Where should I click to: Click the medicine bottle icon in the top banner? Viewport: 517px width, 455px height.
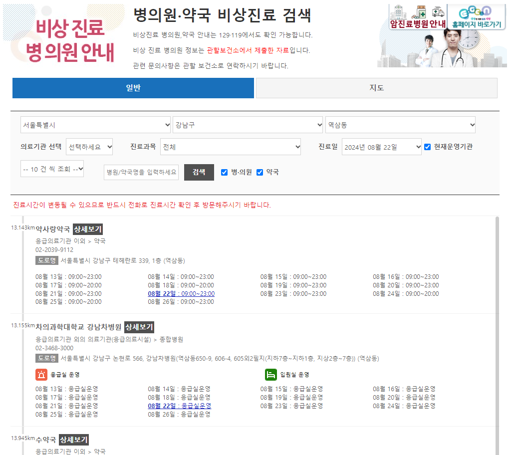pos(421,11)
